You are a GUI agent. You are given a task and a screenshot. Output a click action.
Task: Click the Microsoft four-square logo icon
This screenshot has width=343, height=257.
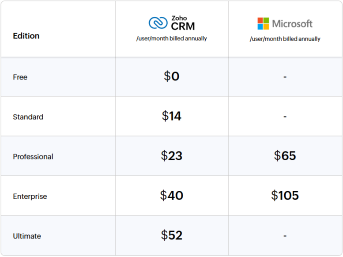(263, 23)
